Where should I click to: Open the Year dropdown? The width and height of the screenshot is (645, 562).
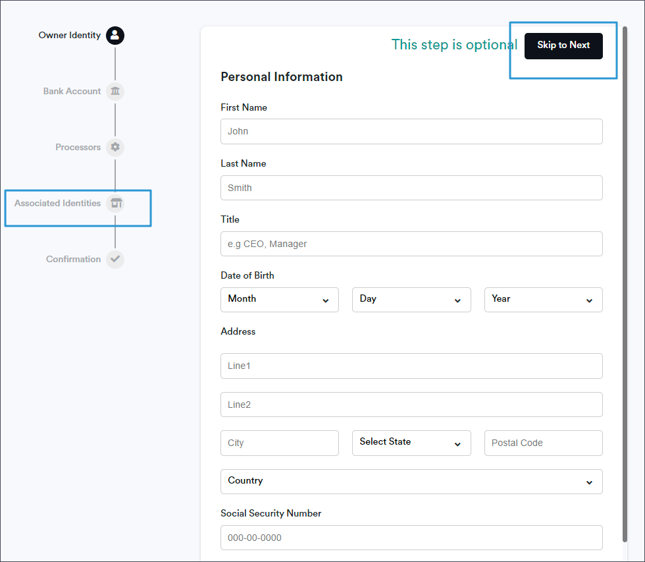(544, 300)
